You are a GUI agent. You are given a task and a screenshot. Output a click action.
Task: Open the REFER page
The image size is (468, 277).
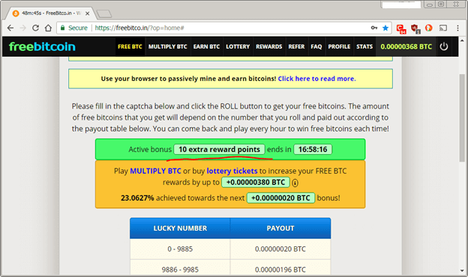[x=296, y=46]
